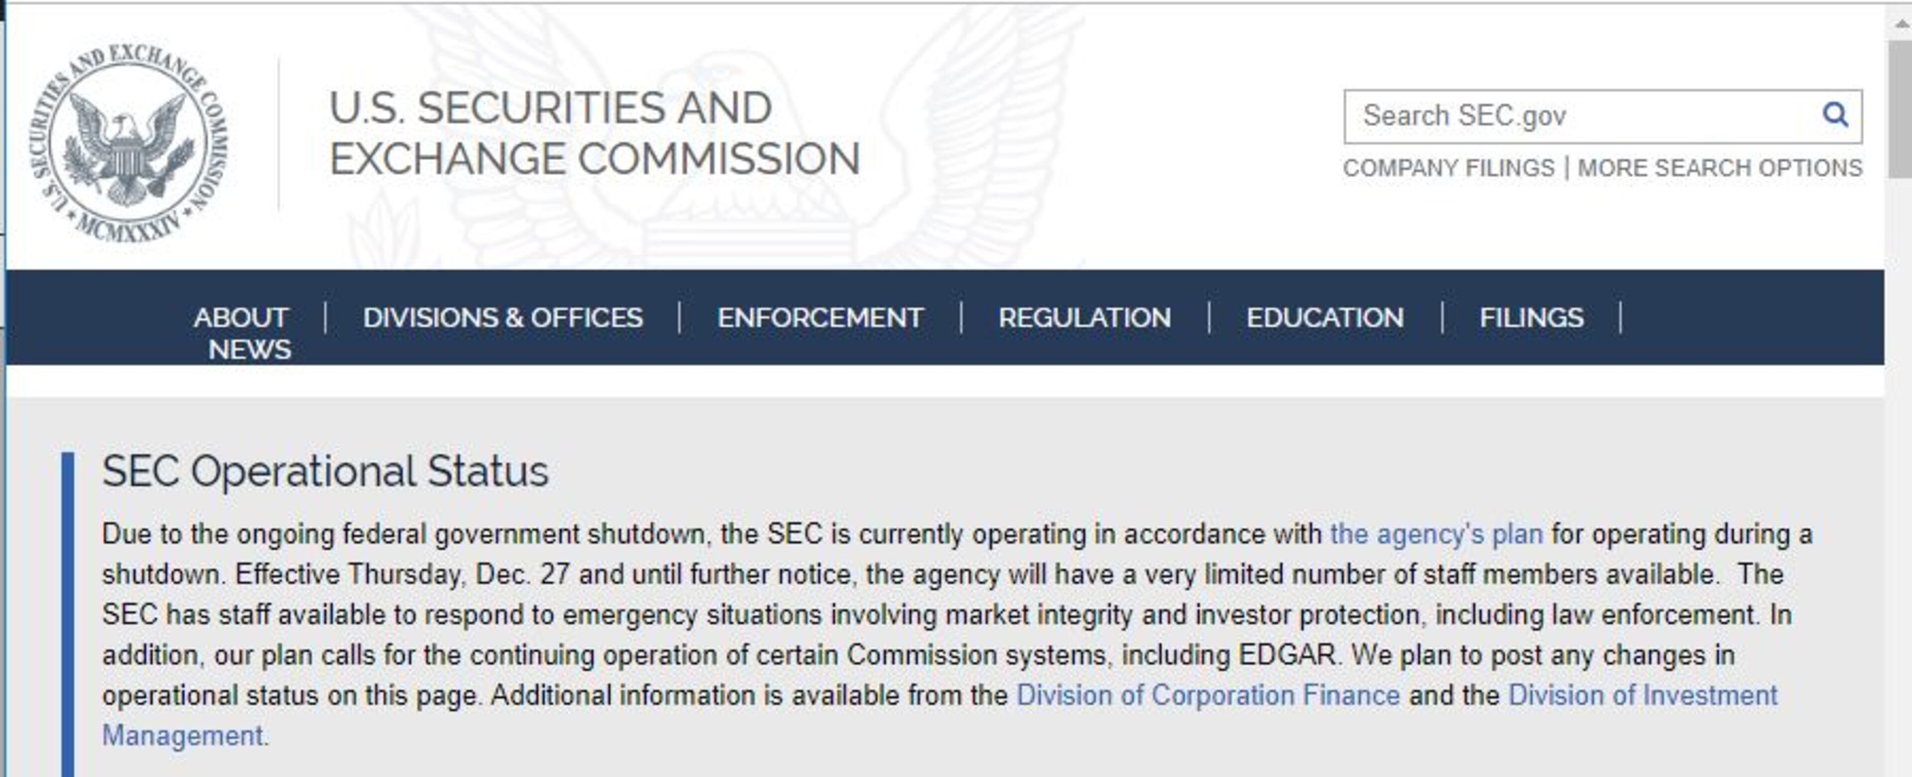This screenshot has height=777, width=1912.
Task: Select Divisions & Offices in navigation bar
Action: tap(502, 317)
